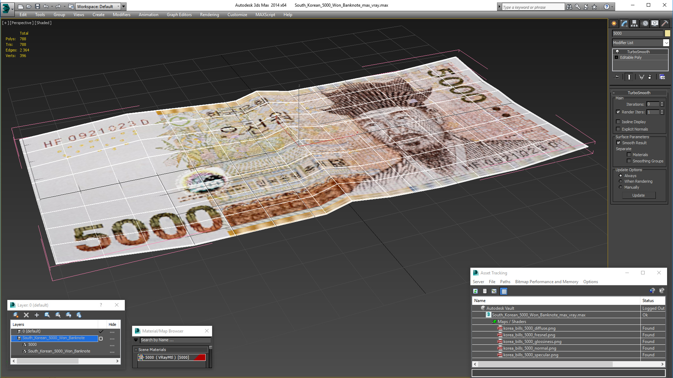The image size is (673, 378).
Task: Click Add Selected Objects plus icon
Action: (x=36, y=315)
